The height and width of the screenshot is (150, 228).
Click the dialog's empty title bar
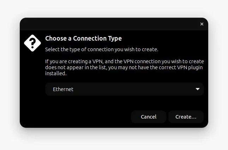pyautogui.click(x=109, y=24)
